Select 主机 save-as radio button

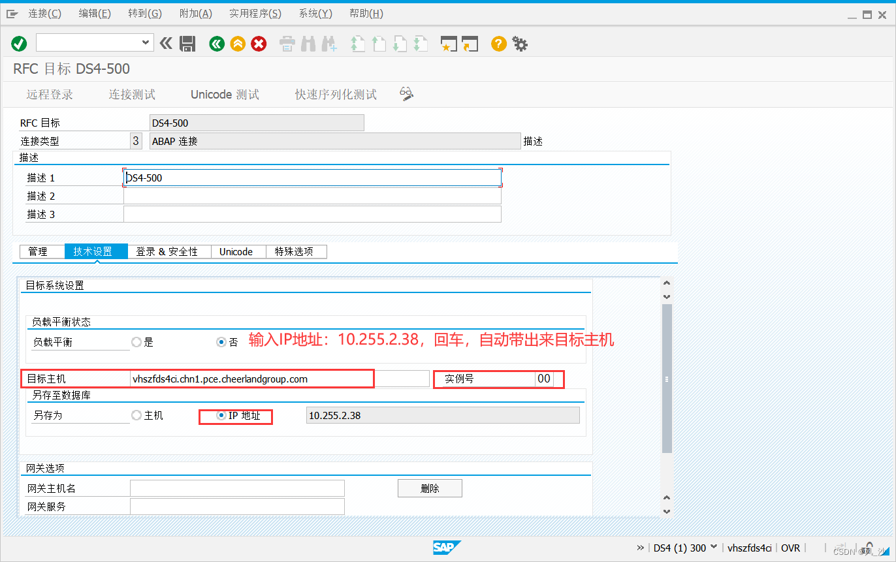(x=136, y=415)
